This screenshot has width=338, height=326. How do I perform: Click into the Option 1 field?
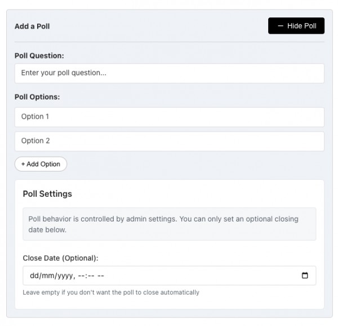[169, 117]
